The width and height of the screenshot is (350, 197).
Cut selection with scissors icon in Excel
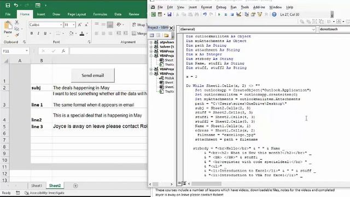(17, 22)
